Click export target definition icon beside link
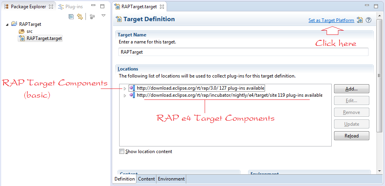 (360, 20)
